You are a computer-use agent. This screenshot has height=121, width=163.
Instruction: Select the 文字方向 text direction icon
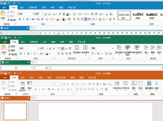(117, 85)
